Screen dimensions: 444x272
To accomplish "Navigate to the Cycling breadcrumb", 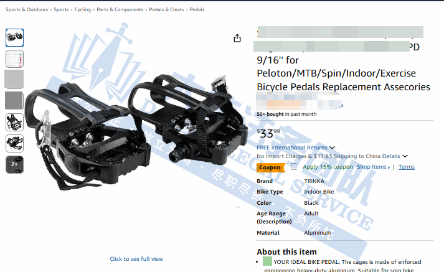I will (82, 9).
